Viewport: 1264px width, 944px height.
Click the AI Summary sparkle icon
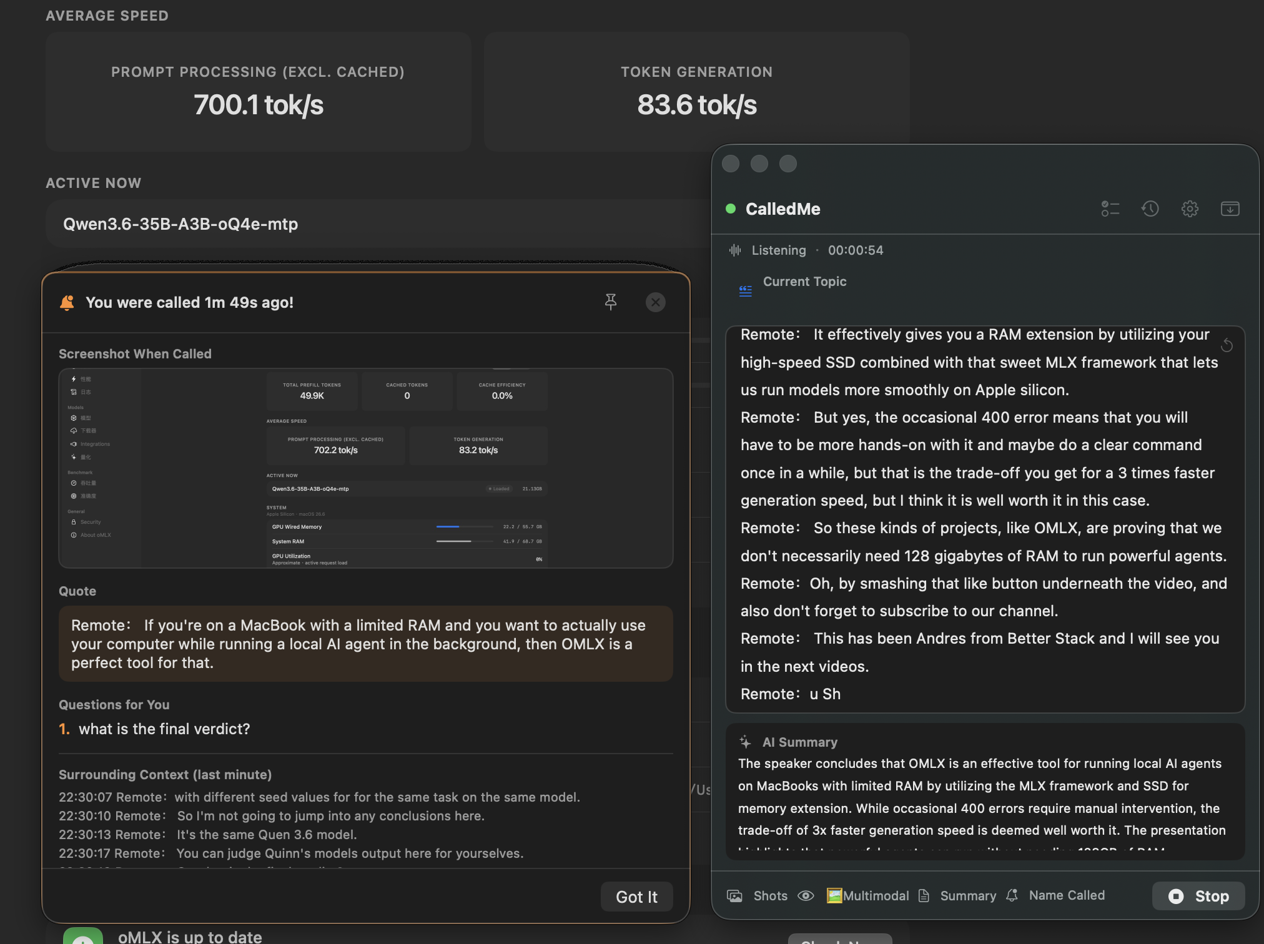pyautogui.click(x=746, y=742)
